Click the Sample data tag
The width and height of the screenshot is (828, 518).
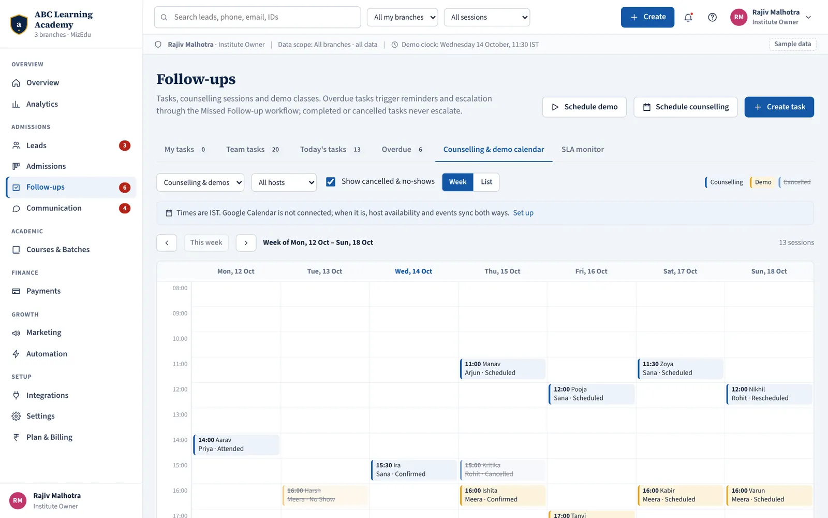coord(792,44)
